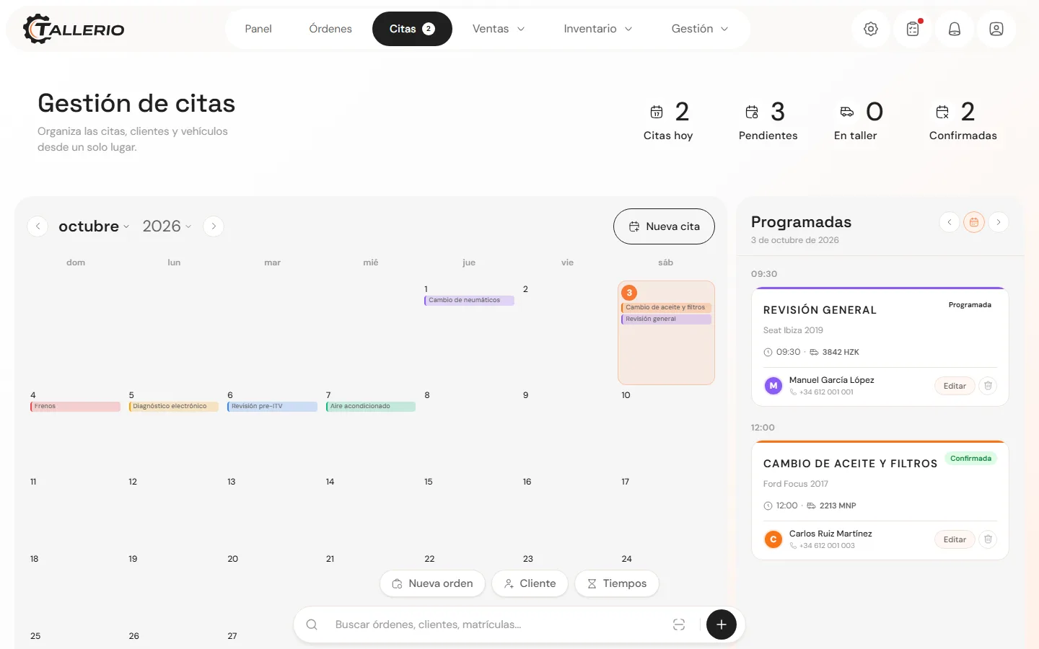Screen dimensions: 1039x649
Task: Expand the Inventario menu
Action: pyautogui.click(x=598, y=29)
